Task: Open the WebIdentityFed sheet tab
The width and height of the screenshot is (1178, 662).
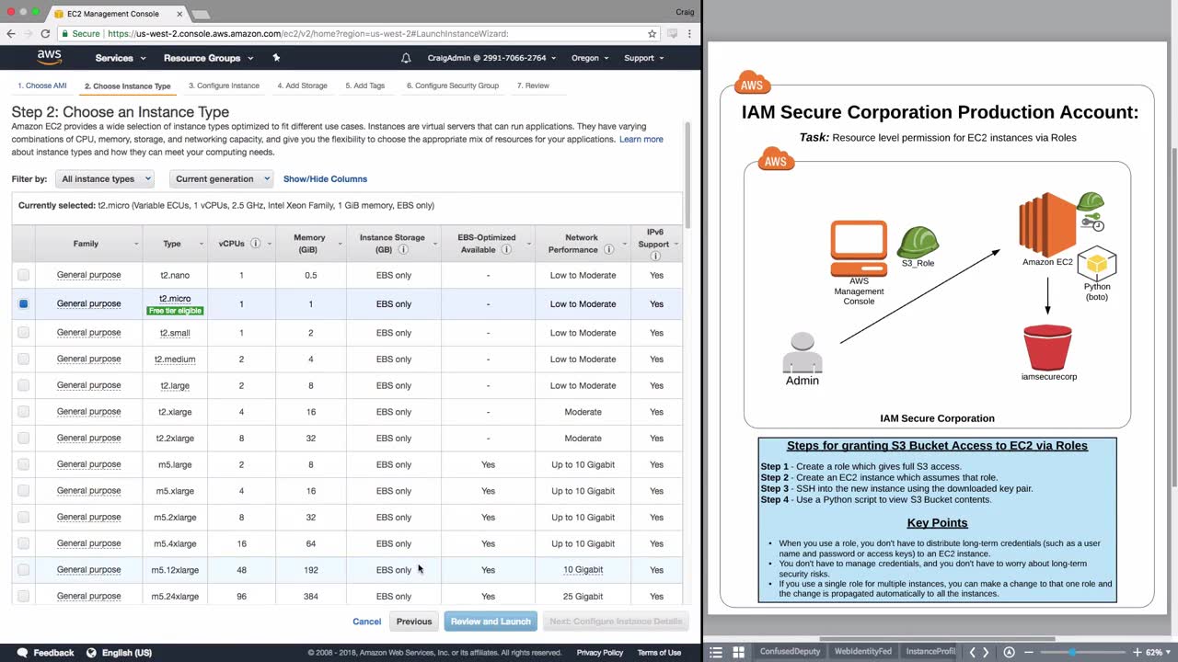Action: (862, 652)
